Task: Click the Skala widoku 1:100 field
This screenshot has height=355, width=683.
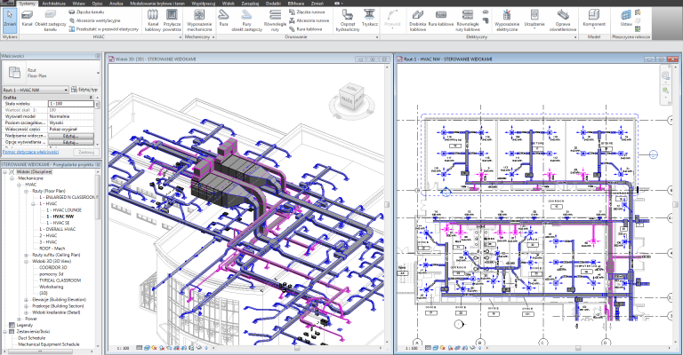Action: [x=70, y=104]
